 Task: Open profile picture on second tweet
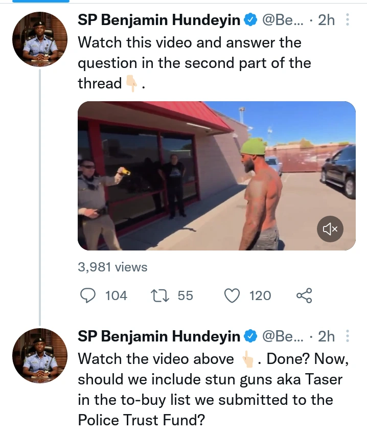click(x=40, y=355)
